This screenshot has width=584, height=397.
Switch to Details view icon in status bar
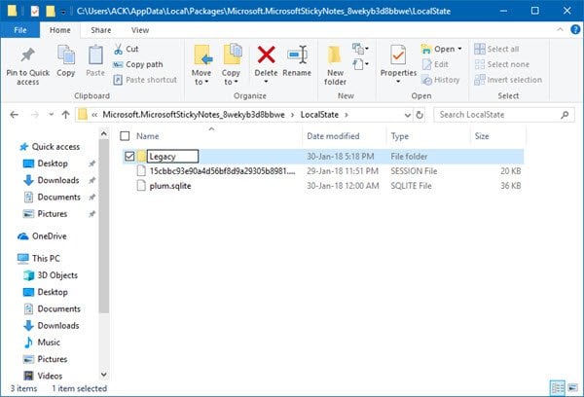558,388
